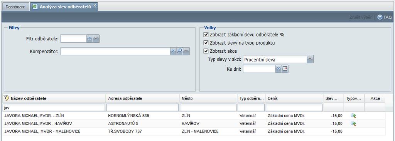This screenshot has width=395, height=141.
Task: Clear the Ke dni date field
Action: 279,69
